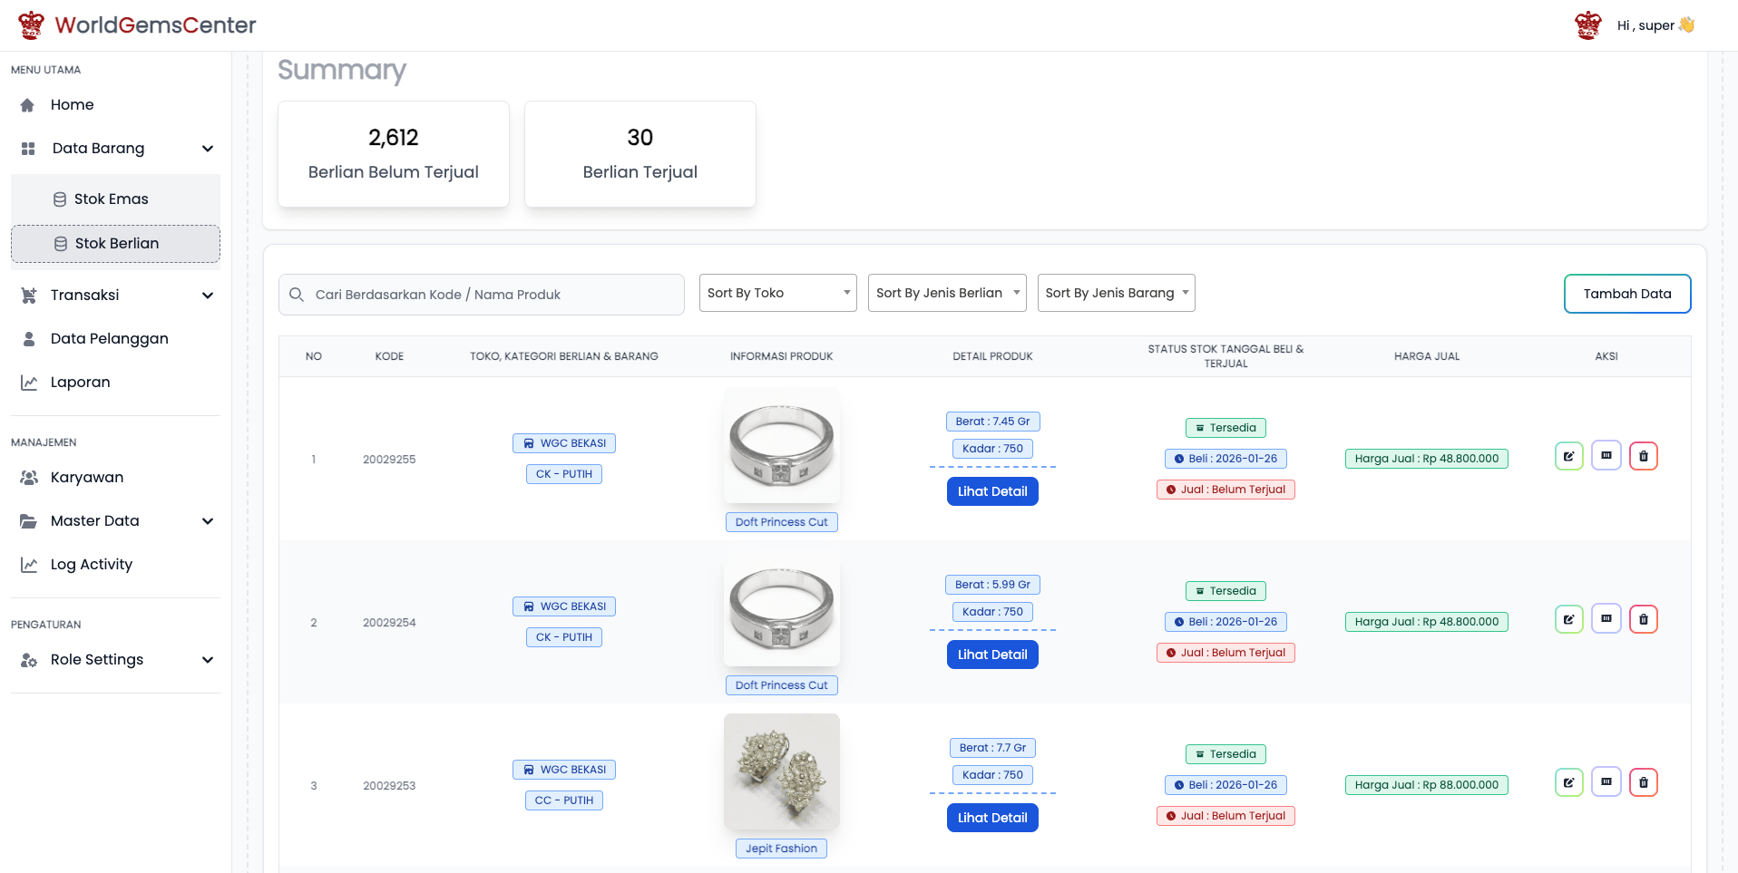
Task: Delete the item with code 20029255
Action: coord(1643,456)
